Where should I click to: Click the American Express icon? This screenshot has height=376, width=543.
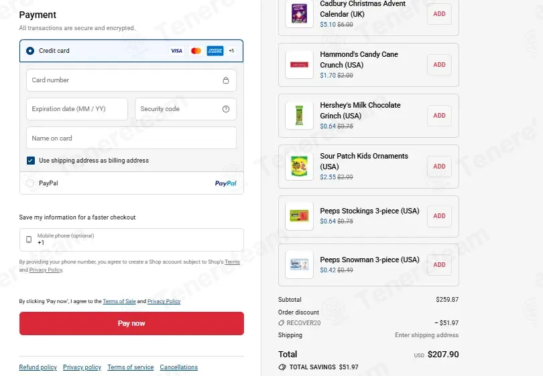[215, 51]
